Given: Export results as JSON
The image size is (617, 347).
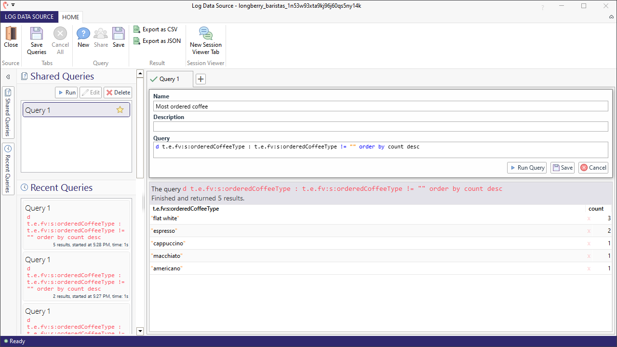Looking at the screenshot, I should [x=157, y=41].
